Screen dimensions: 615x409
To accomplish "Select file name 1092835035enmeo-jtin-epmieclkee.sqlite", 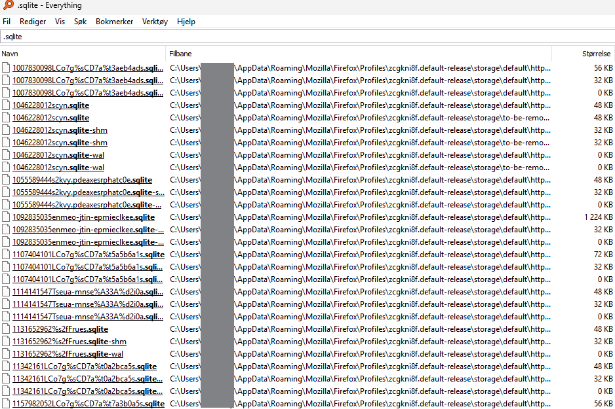I will coord(83,217).
